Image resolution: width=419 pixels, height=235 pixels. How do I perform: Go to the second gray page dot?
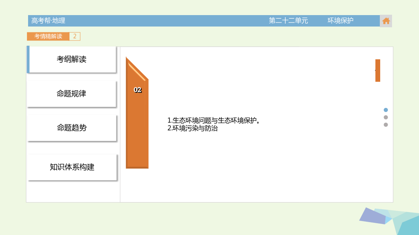point(386,117)
